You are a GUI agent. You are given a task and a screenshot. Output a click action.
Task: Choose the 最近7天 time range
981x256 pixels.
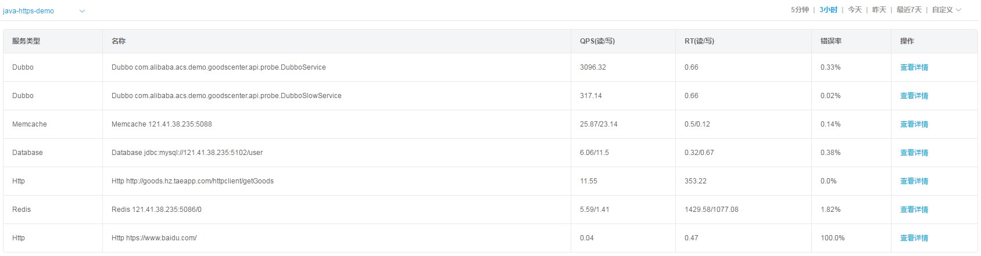[909, 10]
